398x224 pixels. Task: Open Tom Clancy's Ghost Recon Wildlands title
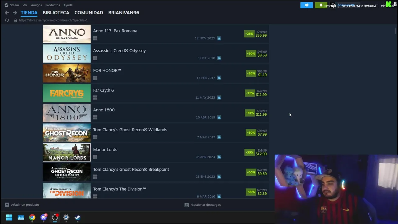(130, 130)
